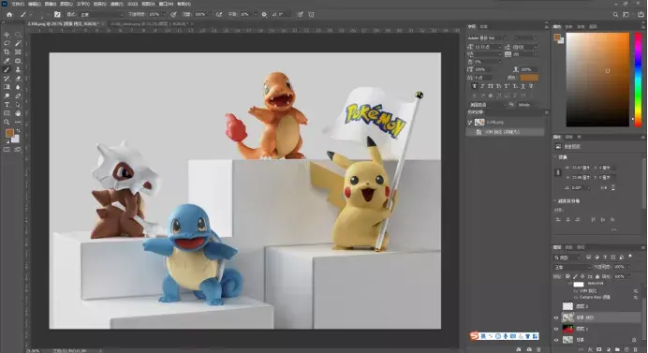Click the width field in Properties panel
The height and width of the screenshot is (353, 648).
coord(581,168)
